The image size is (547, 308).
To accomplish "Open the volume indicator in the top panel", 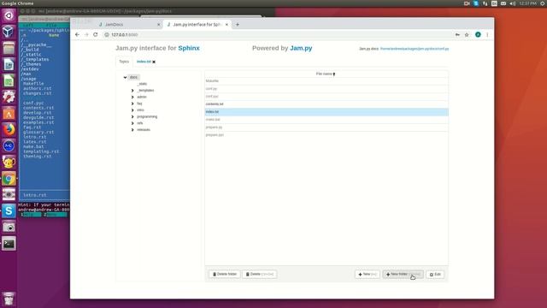I will [x=513, y=3].
